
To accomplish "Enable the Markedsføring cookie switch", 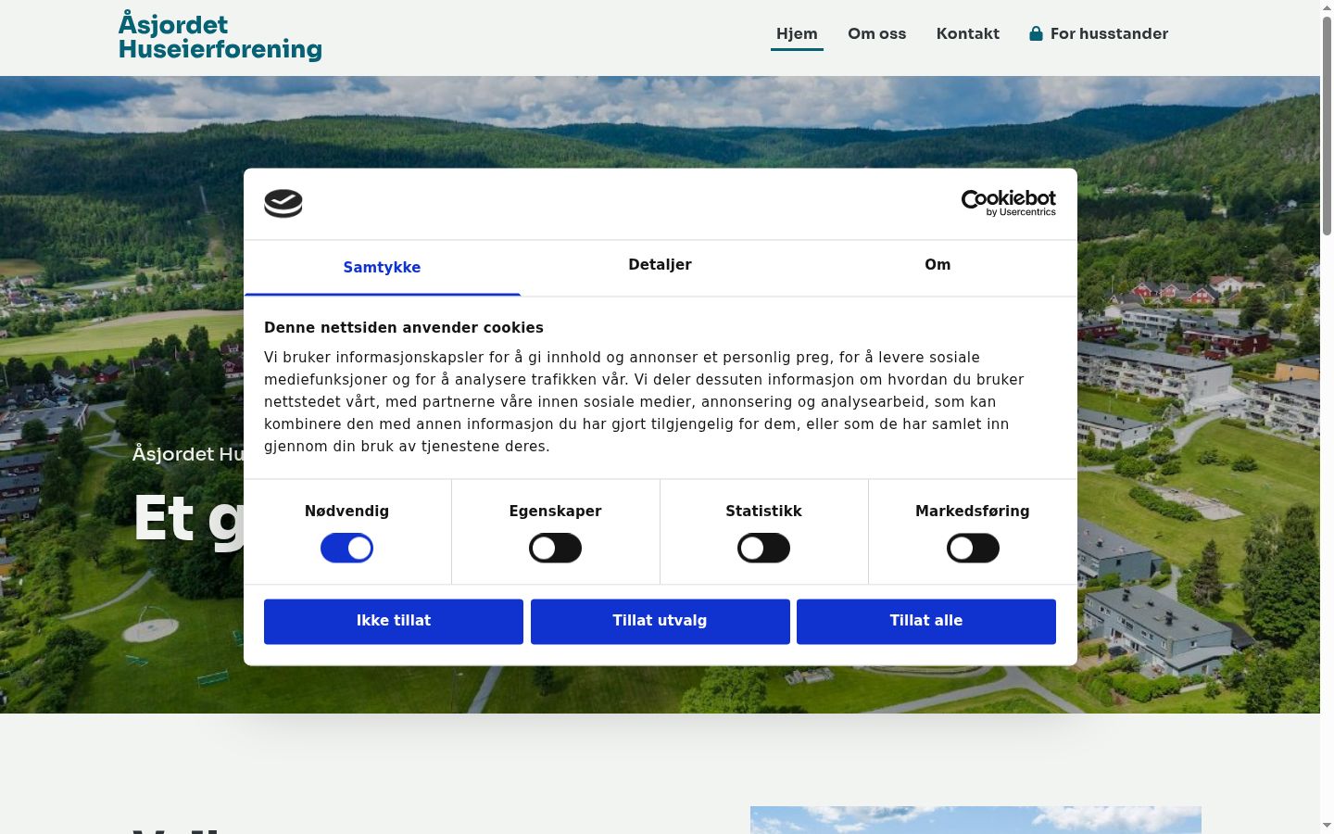I will (973, 548).
